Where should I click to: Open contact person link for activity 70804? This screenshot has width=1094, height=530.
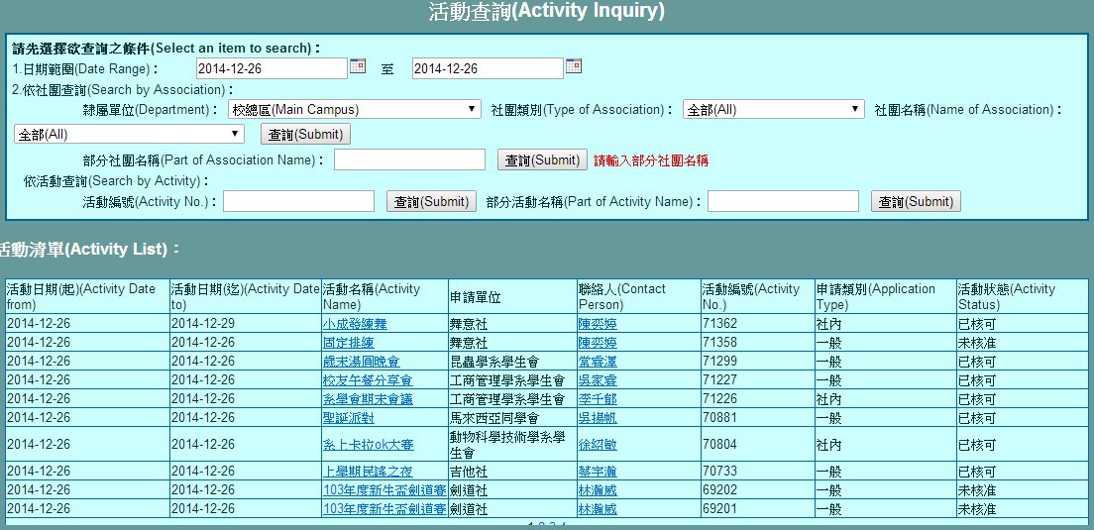click(x=597, y=445)
